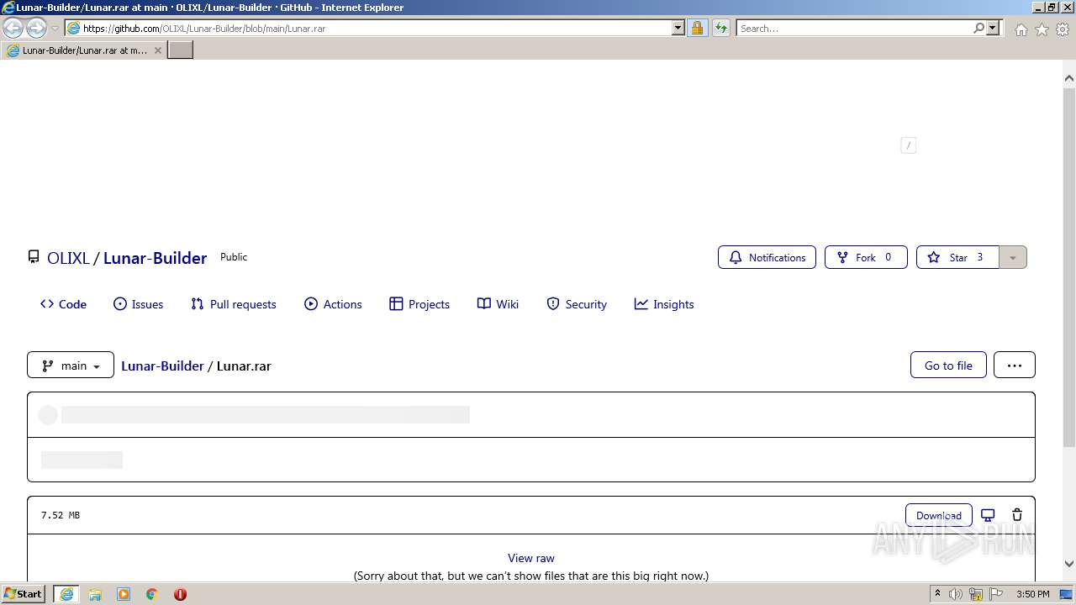Open the media player taskbar icon
This screenshot has width=1076, height=605.
[124, 594]
